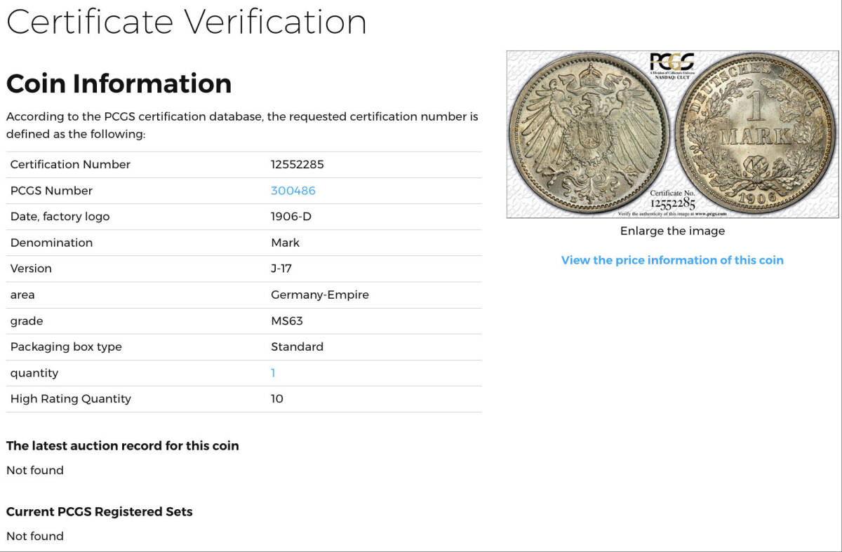This screenshot has width=842, height=552.
Task: Click the eagle side of the coin
Action: [588, 135]
